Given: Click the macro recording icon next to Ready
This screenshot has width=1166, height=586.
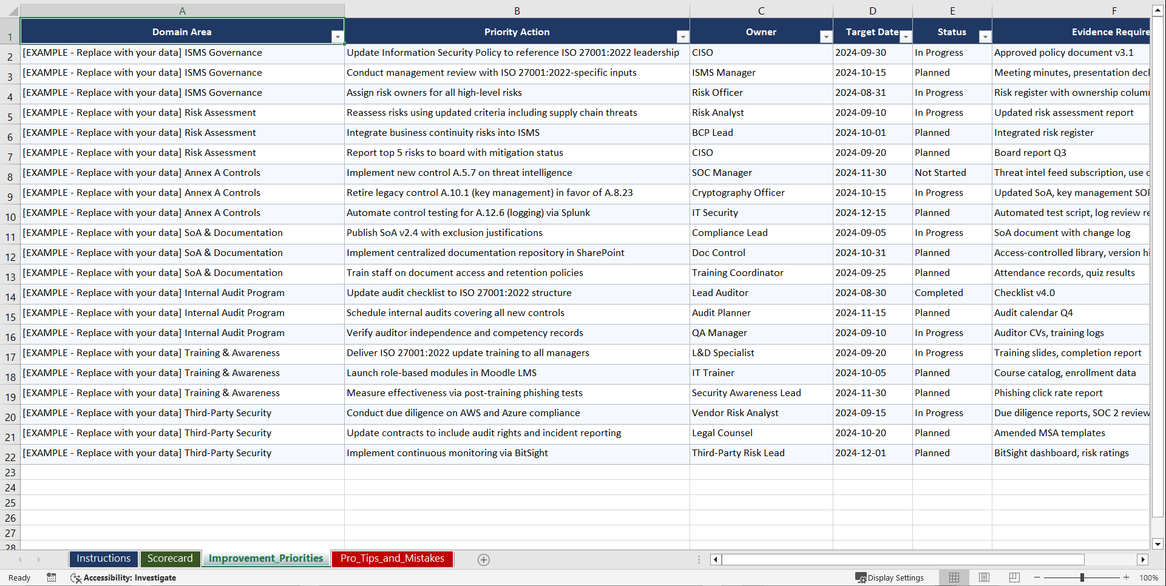Looking at the screenshot, I should (x=52, y=578).
